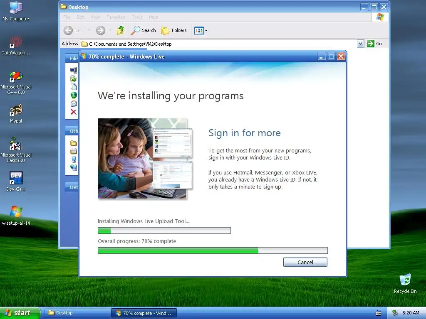
Task: Click the My Computer icon under Other Places
Action: coord(74,159)
